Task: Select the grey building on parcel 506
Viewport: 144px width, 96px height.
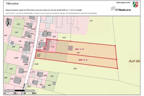Action: pos(40,74)
